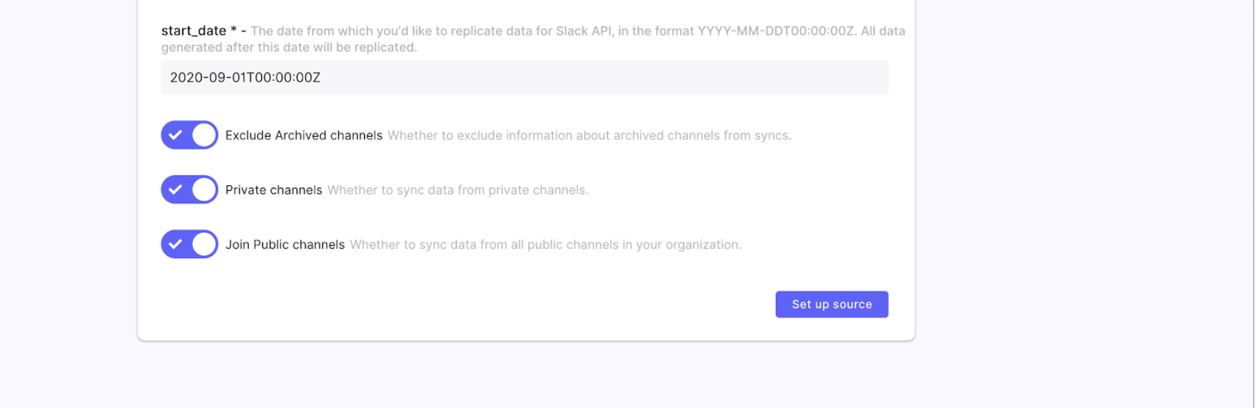Click the archived channels sync description text
The height and width of the screenshot is (408, 1256).
589,136
